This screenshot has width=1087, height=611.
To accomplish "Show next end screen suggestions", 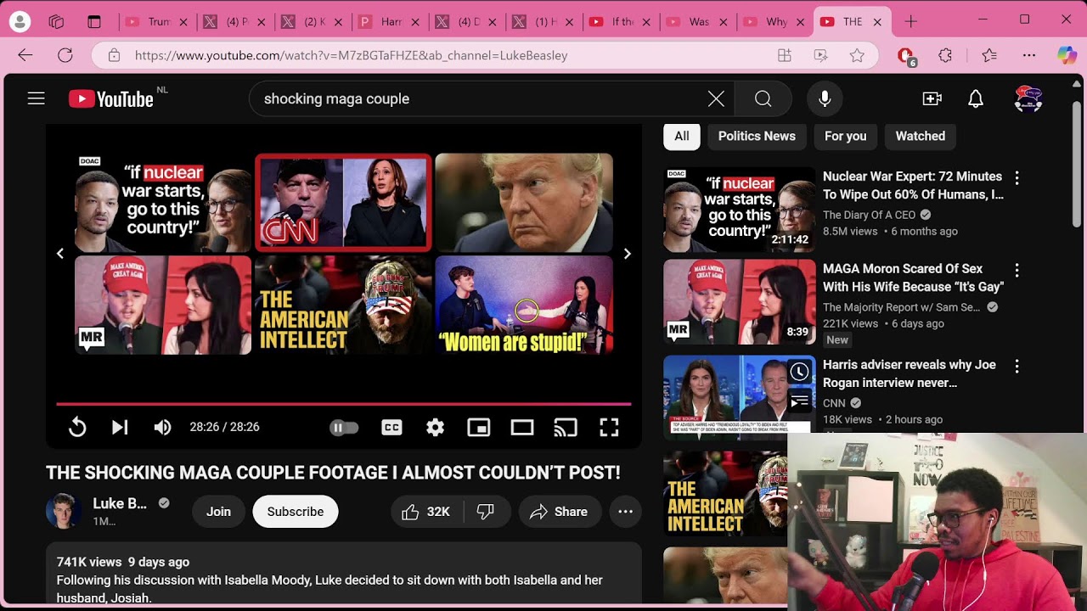I will (627, 253).
